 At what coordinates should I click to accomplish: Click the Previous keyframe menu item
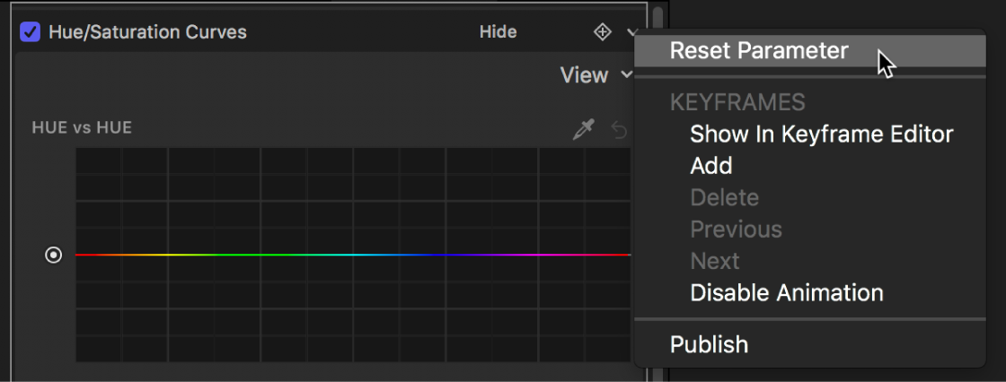[736, 230]
